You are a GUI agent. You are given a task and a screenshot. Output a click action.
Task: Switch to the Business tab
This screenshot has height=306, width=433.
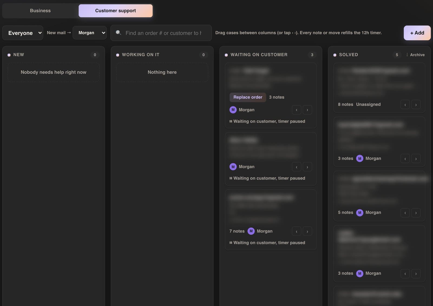40,11
